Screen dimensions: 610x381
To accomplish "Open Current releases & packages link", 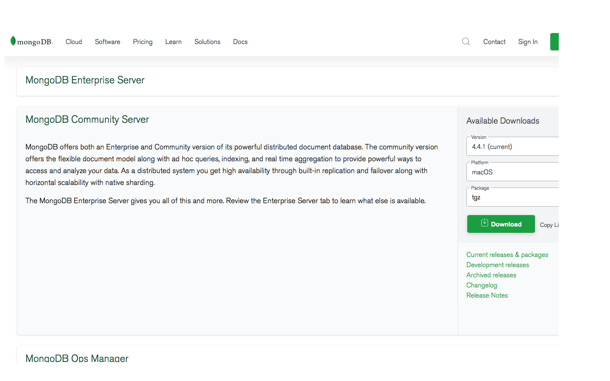I will click(x=507, y=255).
